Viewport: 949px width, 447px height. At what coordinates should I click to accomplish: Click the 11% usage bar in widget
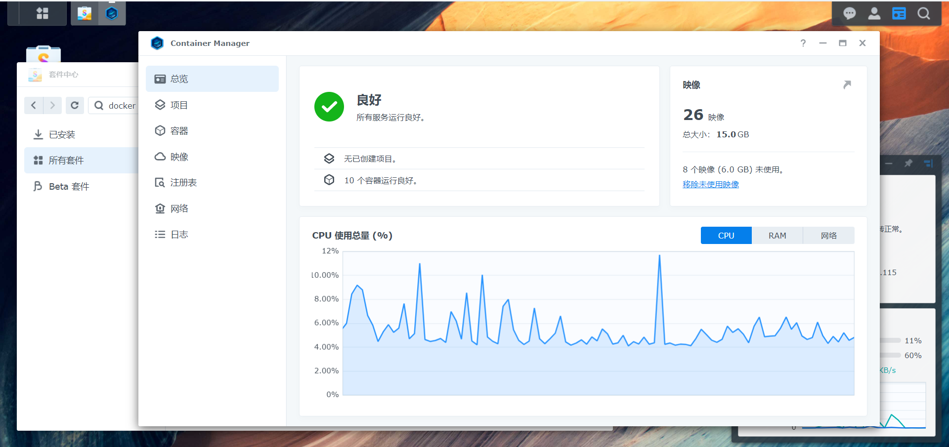(x=890, y=340)
